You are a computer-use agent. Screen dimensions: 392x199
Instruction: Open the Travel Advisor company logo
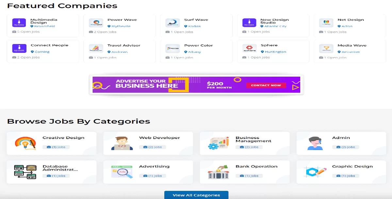click(96, 49)
